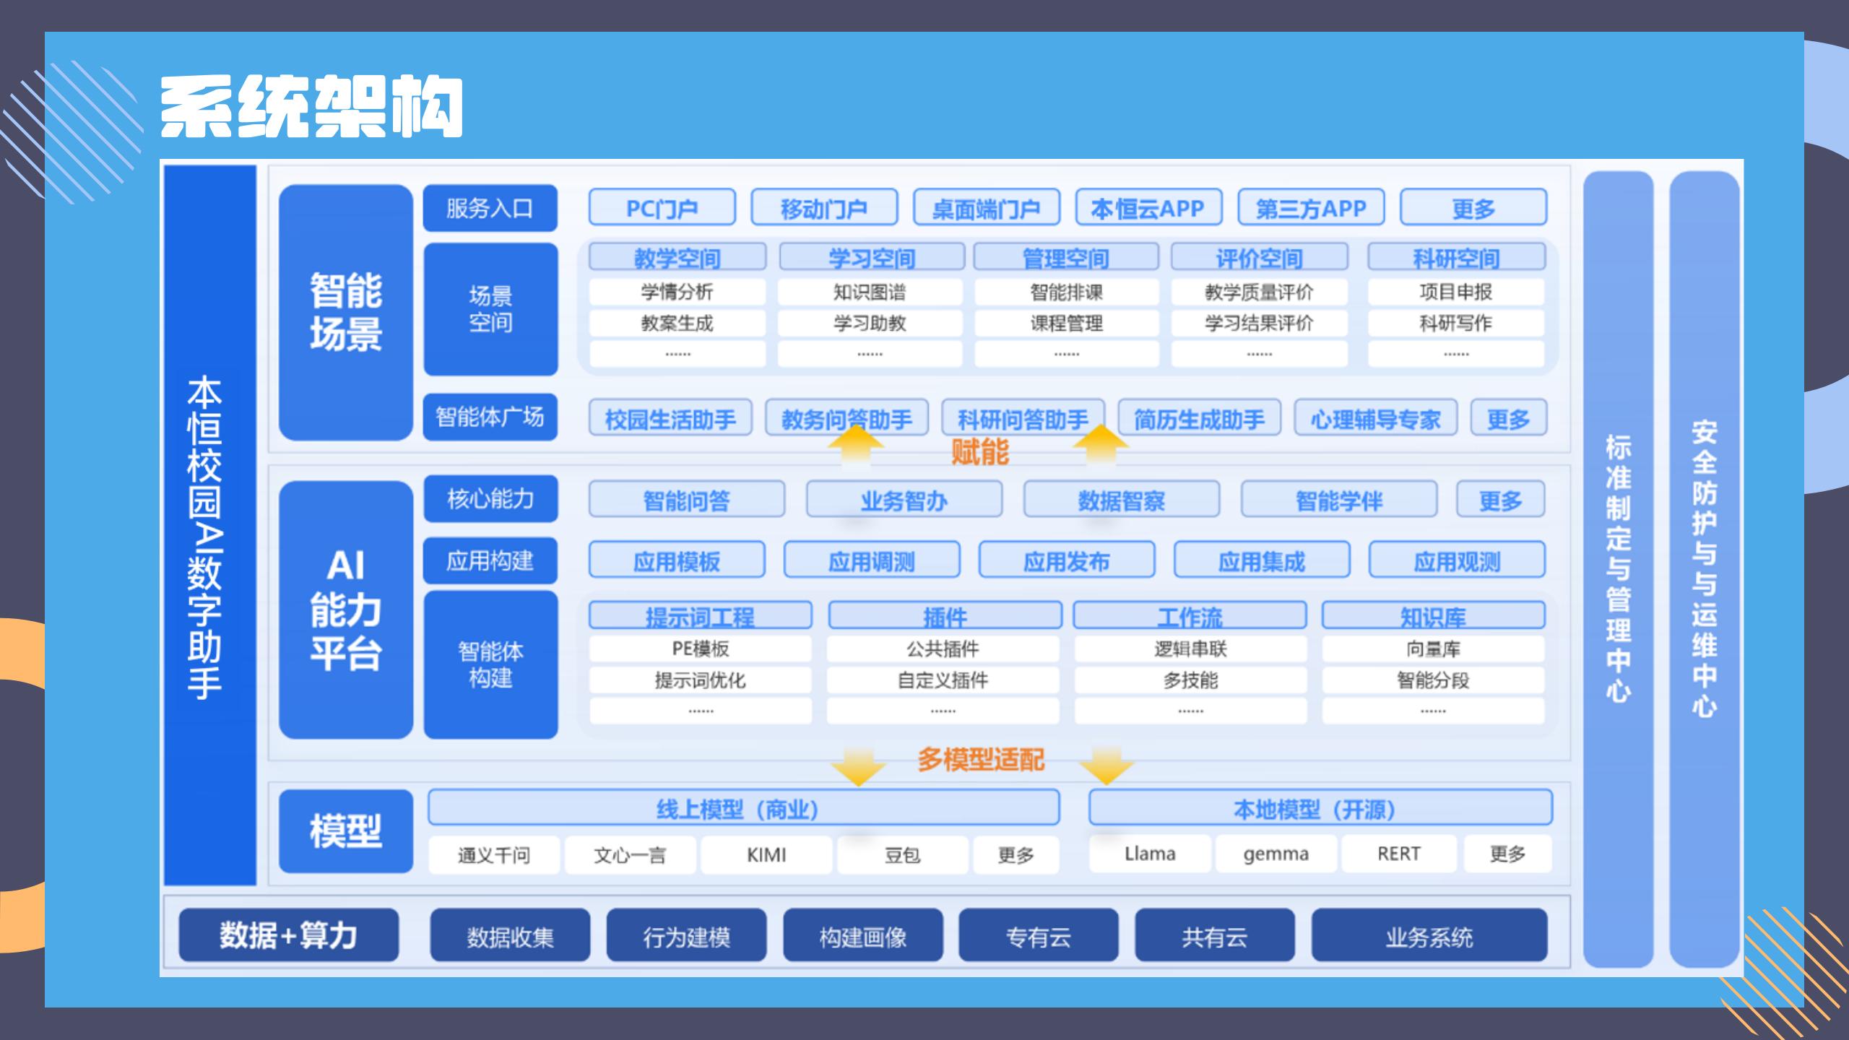This screenshot has width=1849, height=1040.
Task: Click the 提示词工程 header
Action: point(700,615)
